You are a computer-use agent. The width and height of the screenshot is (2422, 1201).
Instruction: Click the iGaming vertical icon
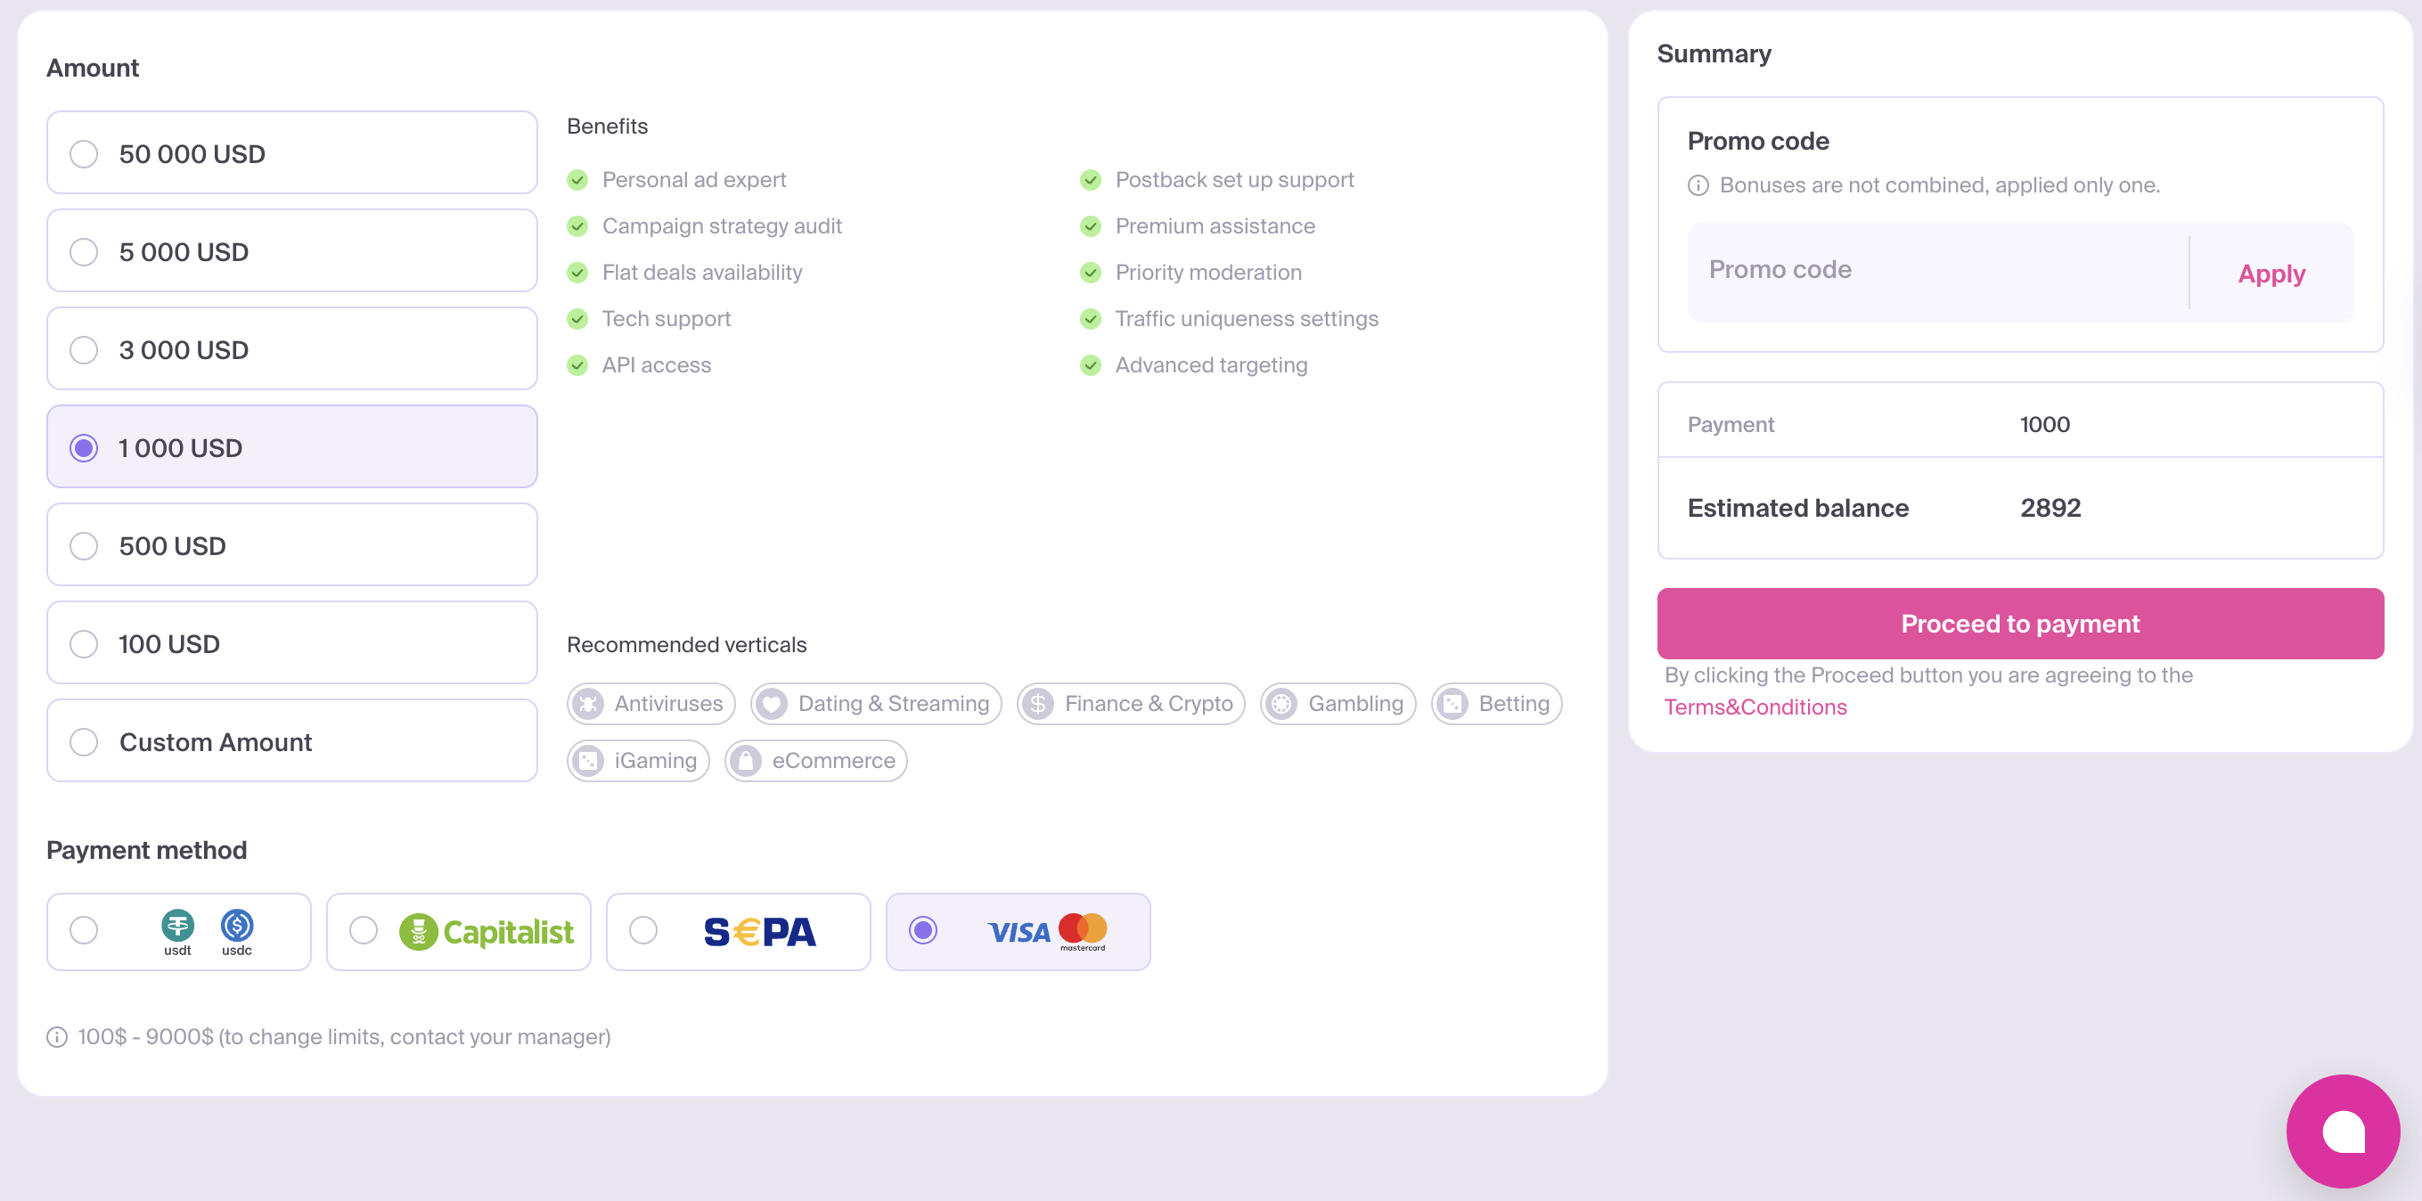589,760
